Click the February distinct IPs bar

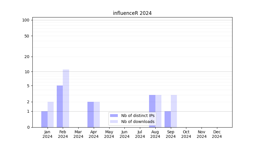point(60,106)
